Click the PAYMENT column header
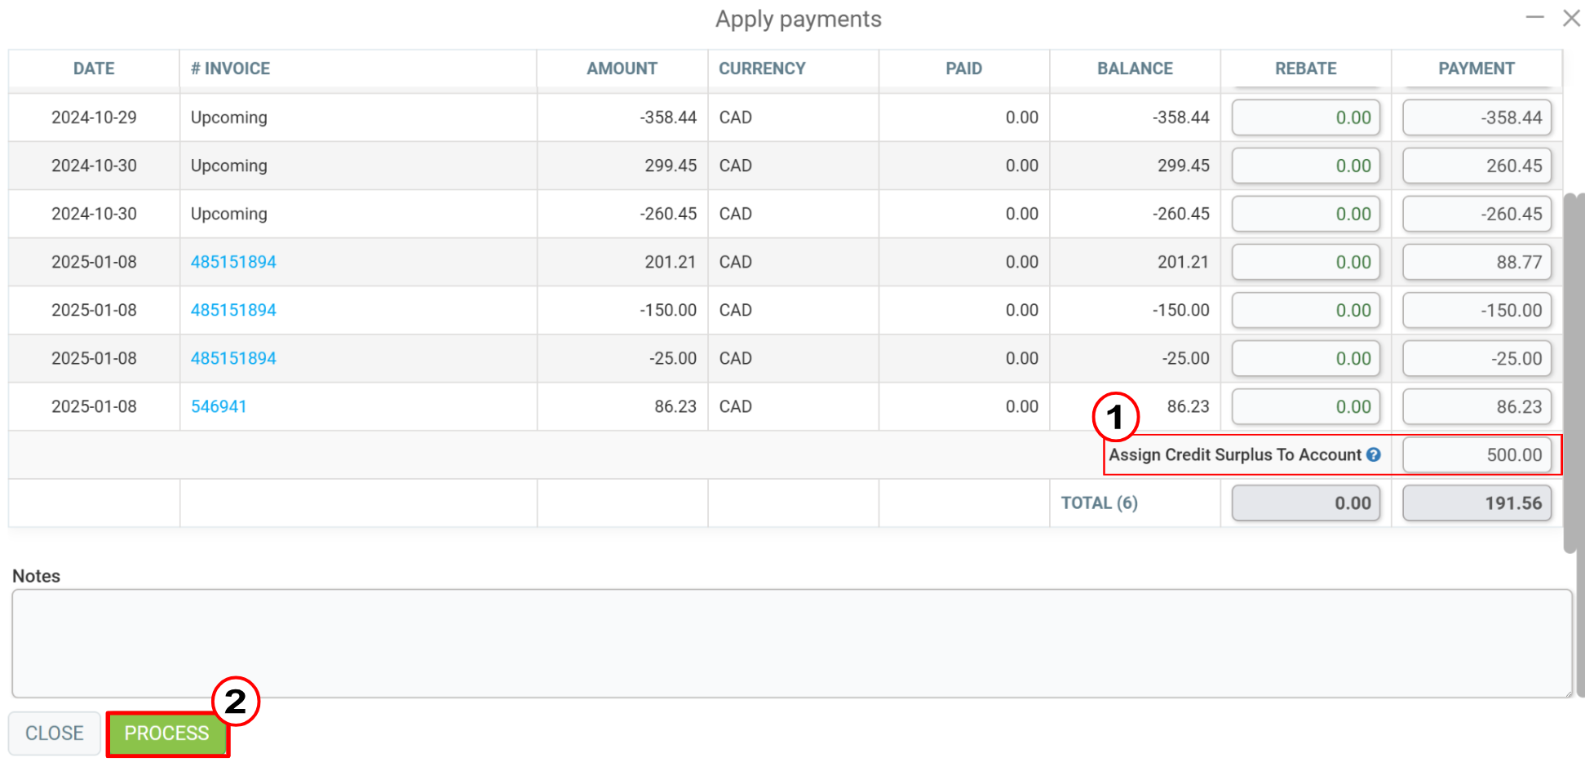Image resolution: width=1585 pixels, height=762 pixels. pos(1477,69)
